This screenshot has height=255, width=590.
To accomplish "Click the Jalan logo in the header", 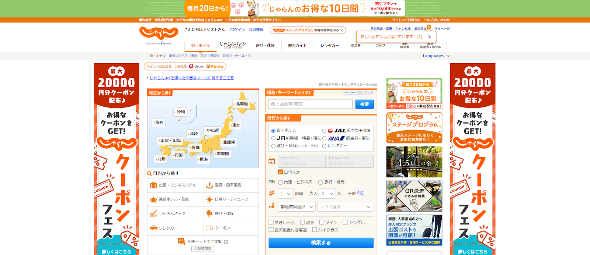I will coord(159,33).
